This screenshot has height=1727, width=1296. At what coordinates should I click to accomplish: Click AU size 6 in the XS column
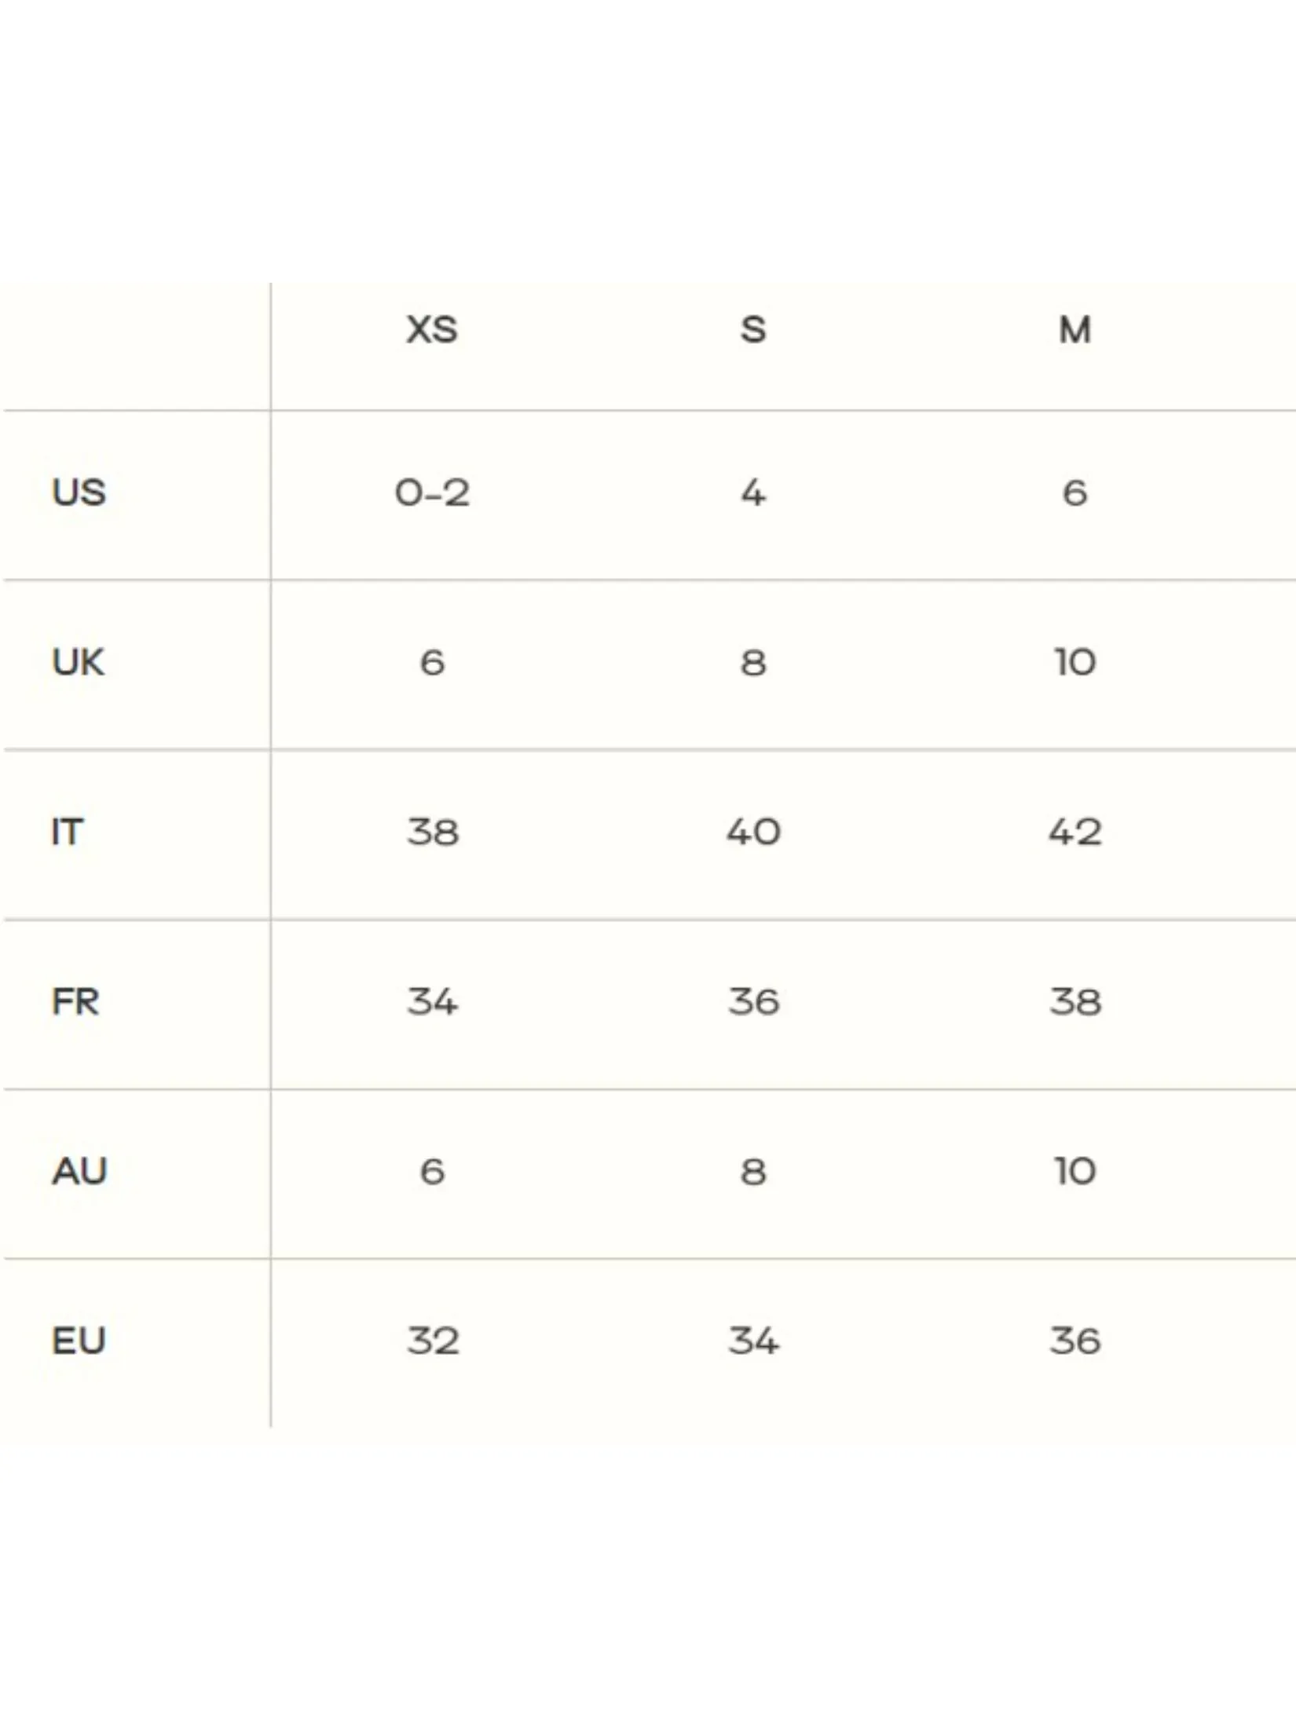pos(432,1172)
